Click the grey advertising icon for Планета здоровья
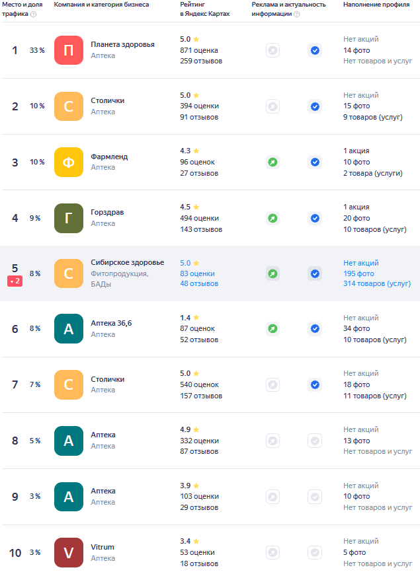Image resolution: width=420 pixels, height=578 pixels. click(273, 50)
